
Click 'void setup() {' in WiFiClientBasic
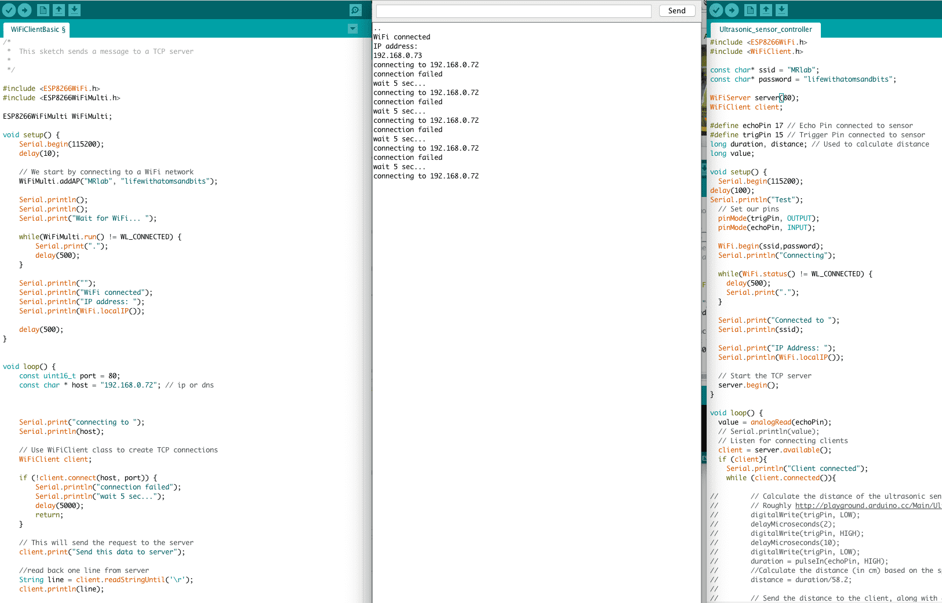coord(31,135)
